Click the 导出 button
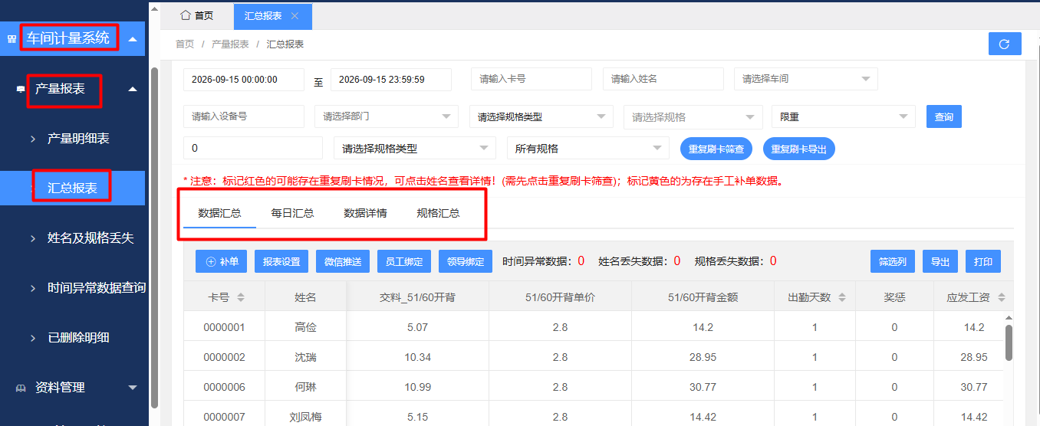 point(940,261)
